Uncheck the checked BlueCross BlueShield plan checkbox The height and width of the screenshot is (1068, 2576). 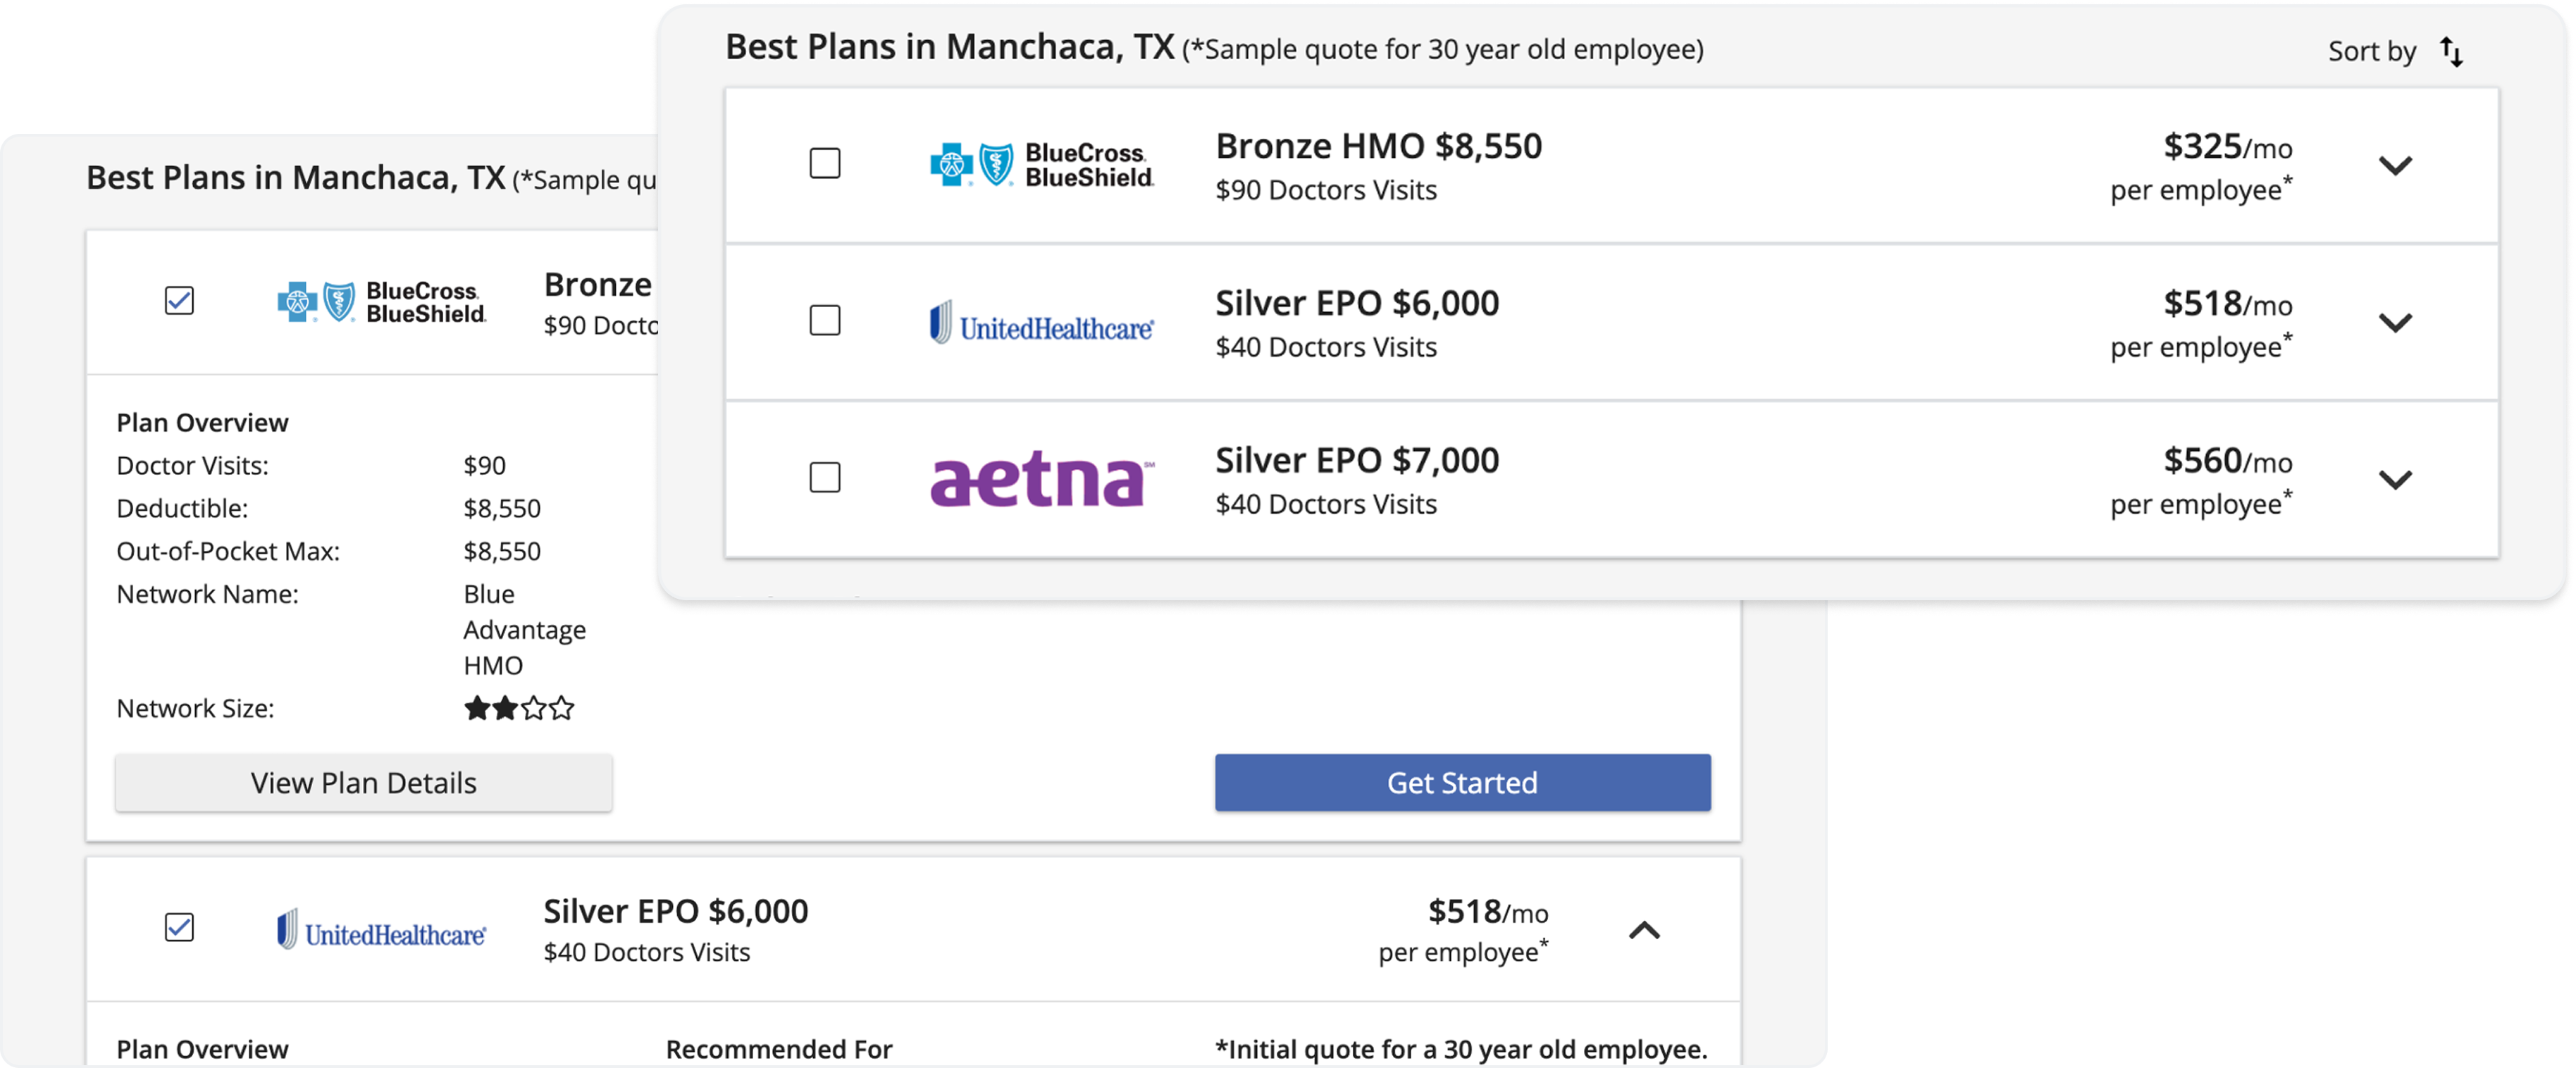[179, 301]
